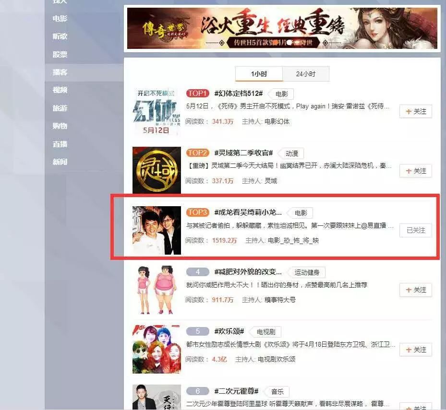This screenshot has height=410, width=446.
Task: Open host 电视剧欢乐颂 profile
Action: coord(277,360)
